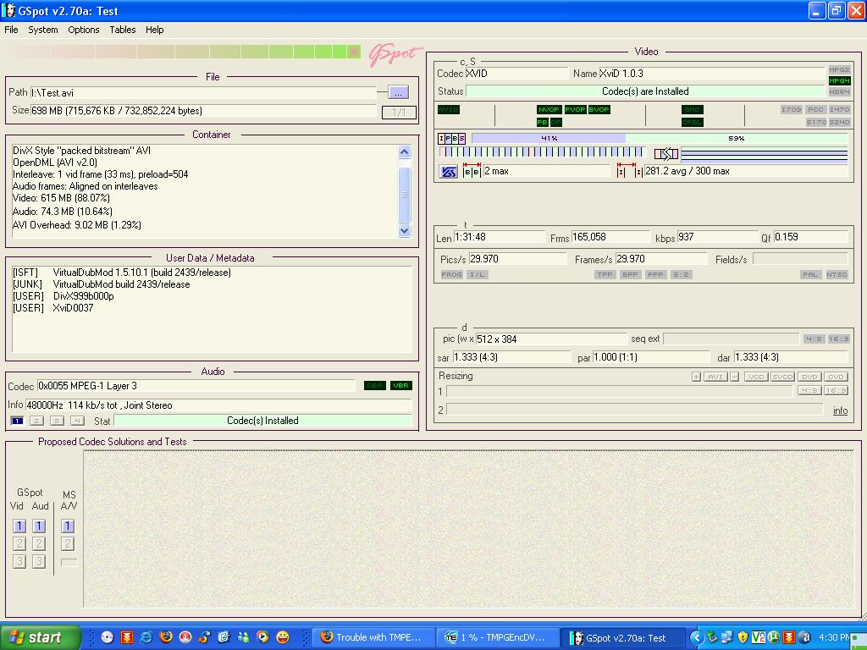
Task: Click the H264 indicator
Action: click(839, 91)
